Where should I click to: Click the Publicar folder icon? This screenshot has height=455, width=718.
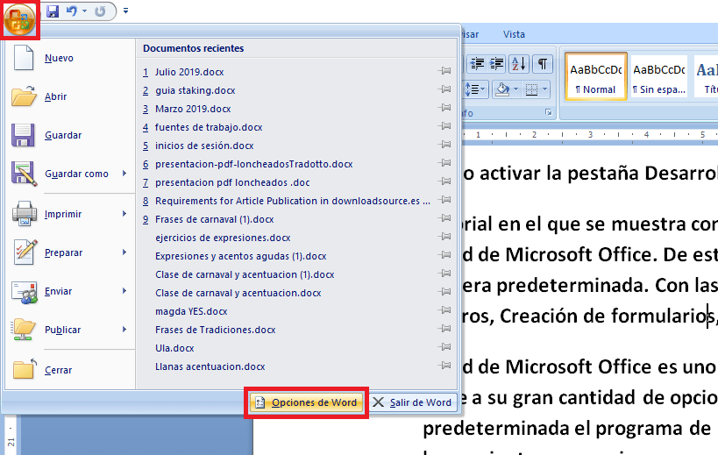point(25,330)
